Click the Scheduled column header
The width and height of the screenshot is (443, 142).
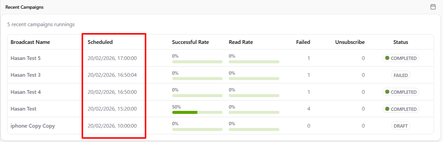(x=100, y=42)
